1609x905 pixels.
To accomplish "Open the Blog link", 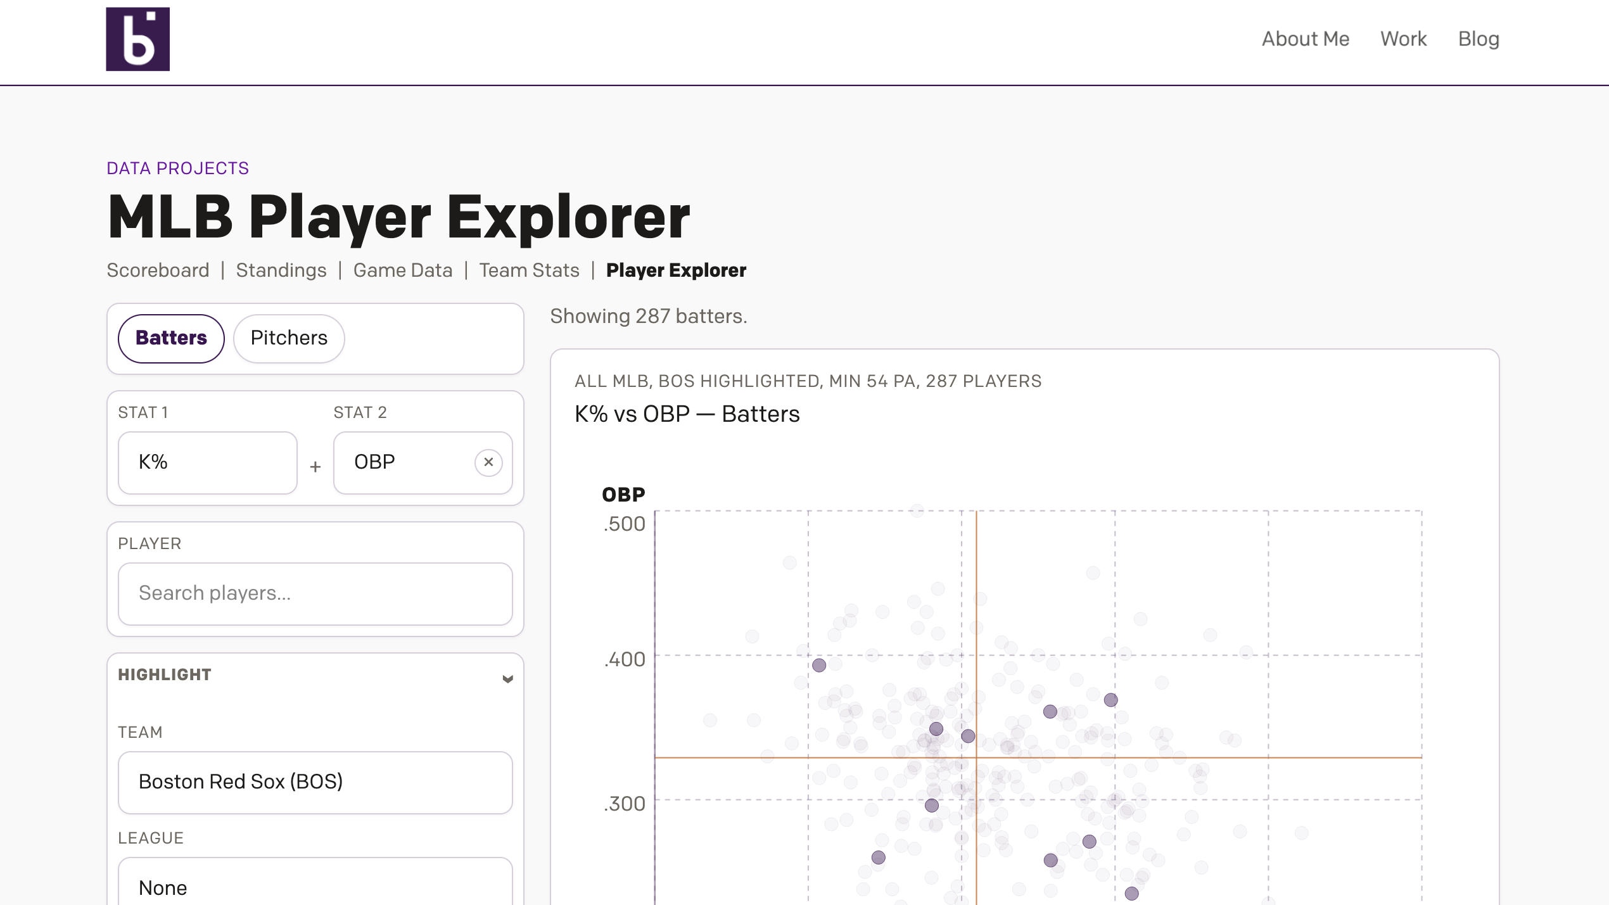I will click(1478, 39).
